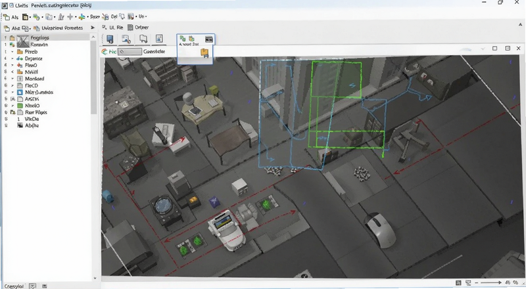Viewport: 526px width, 289px height.
Task: Select the 'FlaCD' tree item
Action: pos(32,85)
